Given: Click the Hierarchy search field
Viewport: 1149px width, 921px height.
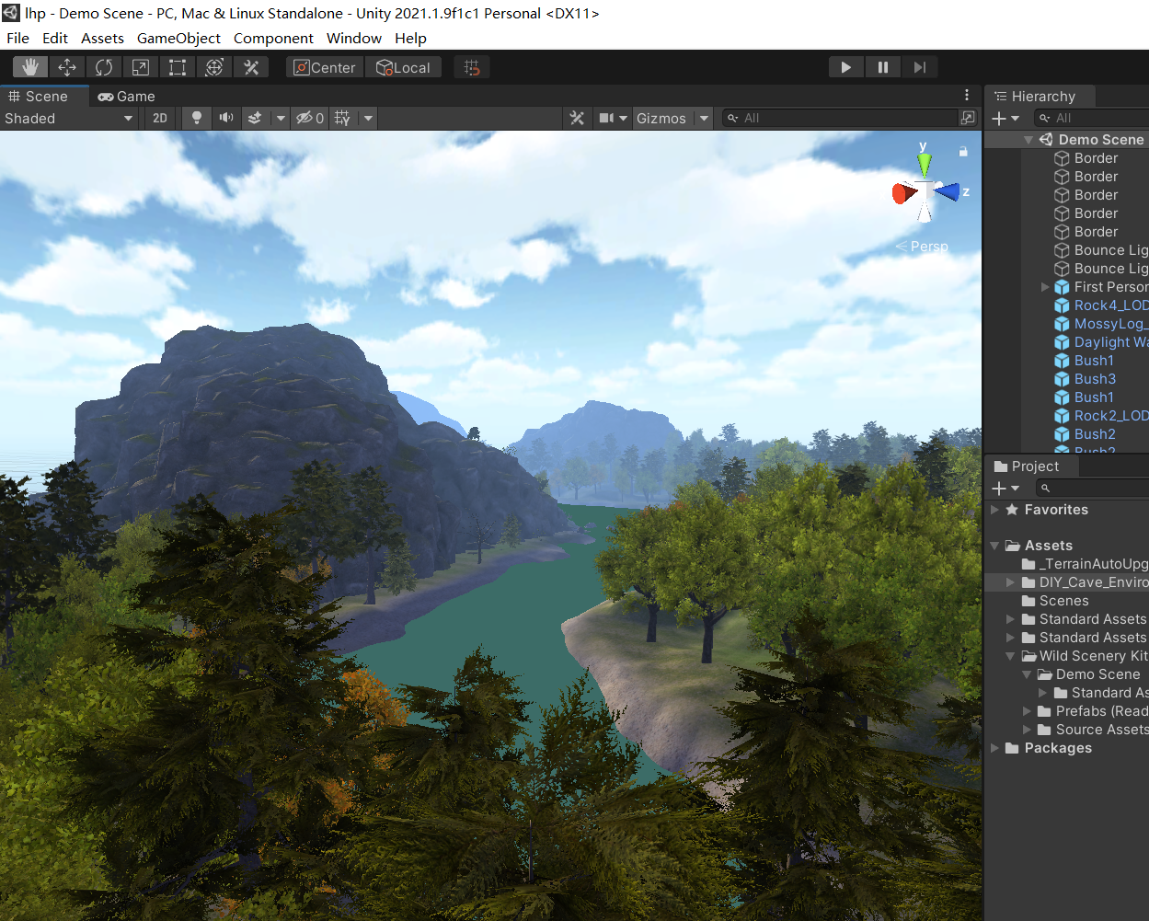Looking at the screenshot, I should [1104, 118].
